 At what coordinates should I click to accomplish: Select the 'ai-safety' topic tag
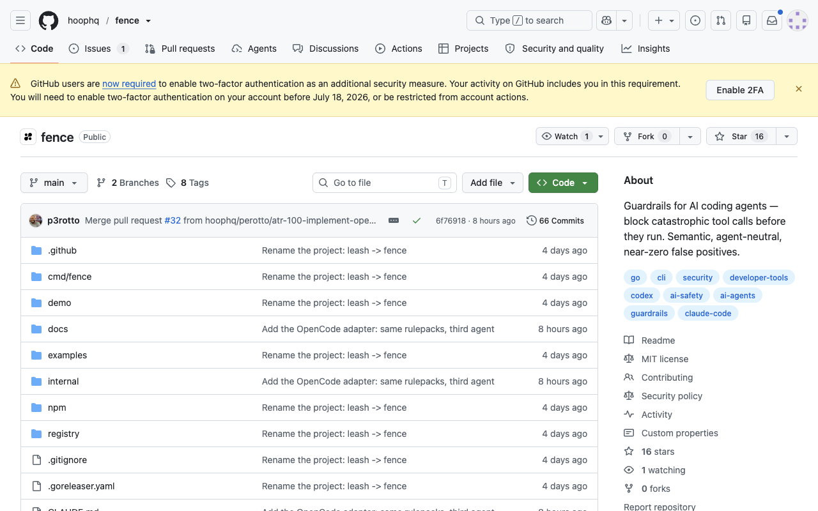point(686,296)
